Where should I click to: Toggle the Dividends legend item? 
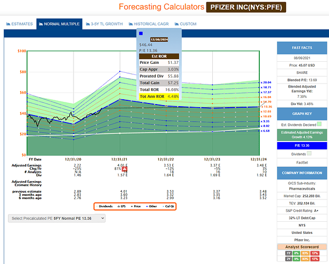104,206
